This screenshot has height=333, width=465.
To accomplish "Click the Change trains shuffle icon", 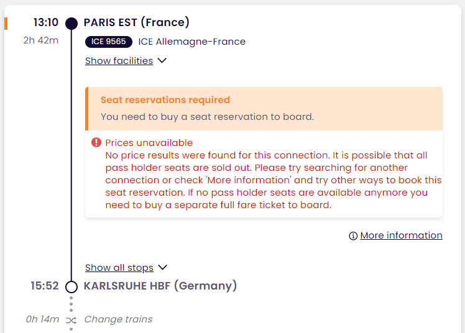I will click(71, 320).
